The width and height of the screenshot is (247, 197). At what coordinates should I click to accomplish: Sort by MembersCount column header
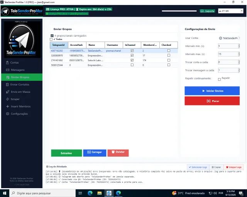[150, 45]
